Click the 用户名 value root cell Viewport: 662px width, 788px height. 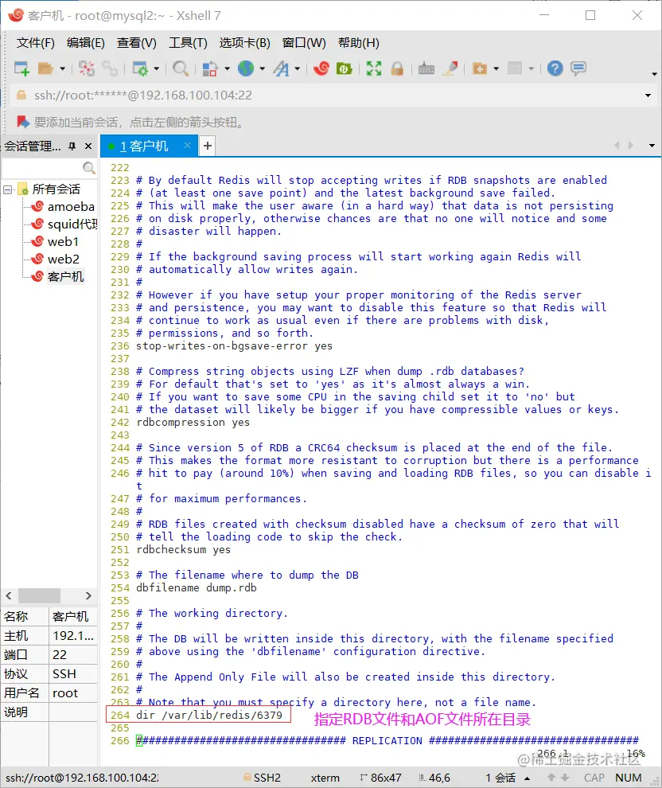[x=73, y=693]
